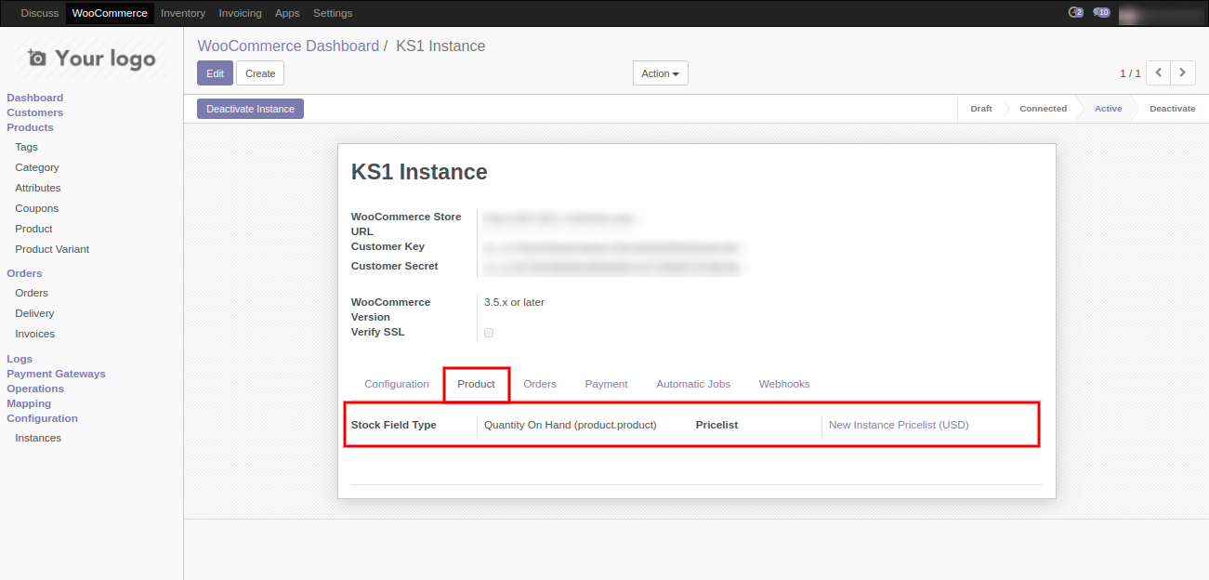
Task: Open the chat messages counter icon
Action: [1075, 13]
